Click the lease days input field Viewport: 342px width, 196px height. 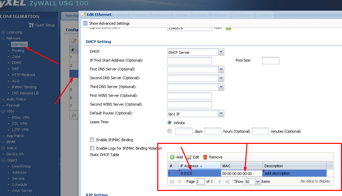(x=184, y=131)
